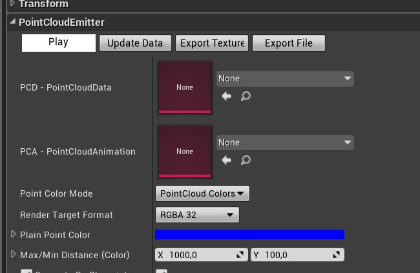Click the Update Data button

click(135, 43)
